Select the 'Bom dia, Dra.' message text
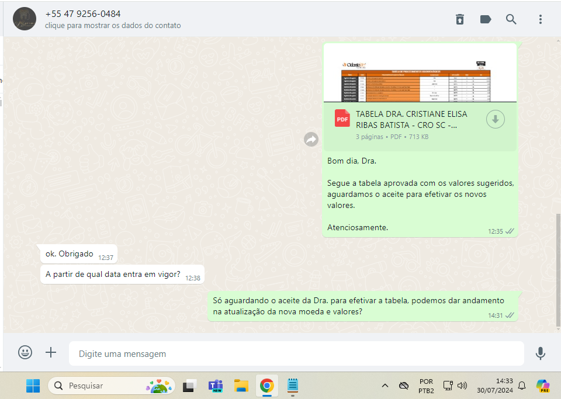The width and height of the screenshot is (561, 399). [x=352, y=161]
